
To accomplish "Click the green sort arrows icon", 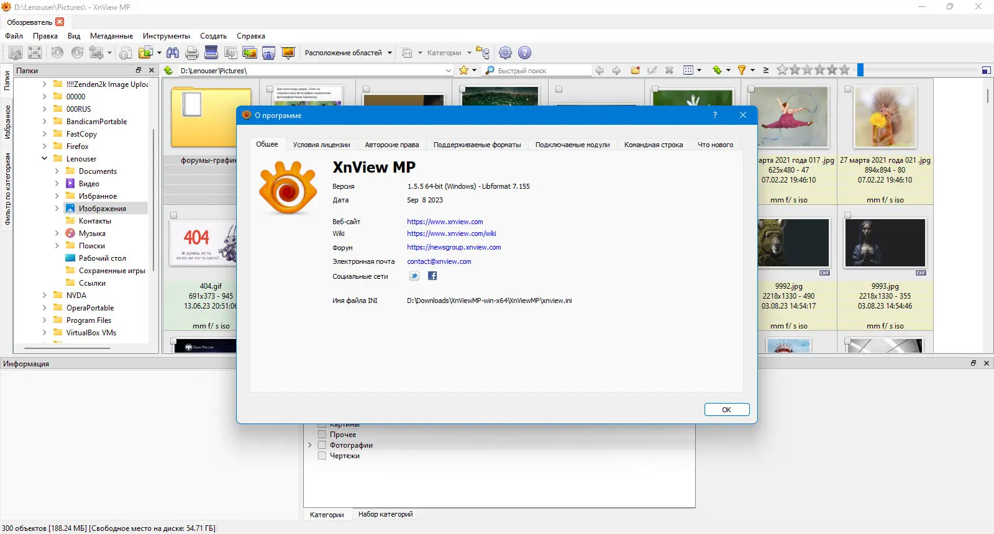I will point(718,70).
